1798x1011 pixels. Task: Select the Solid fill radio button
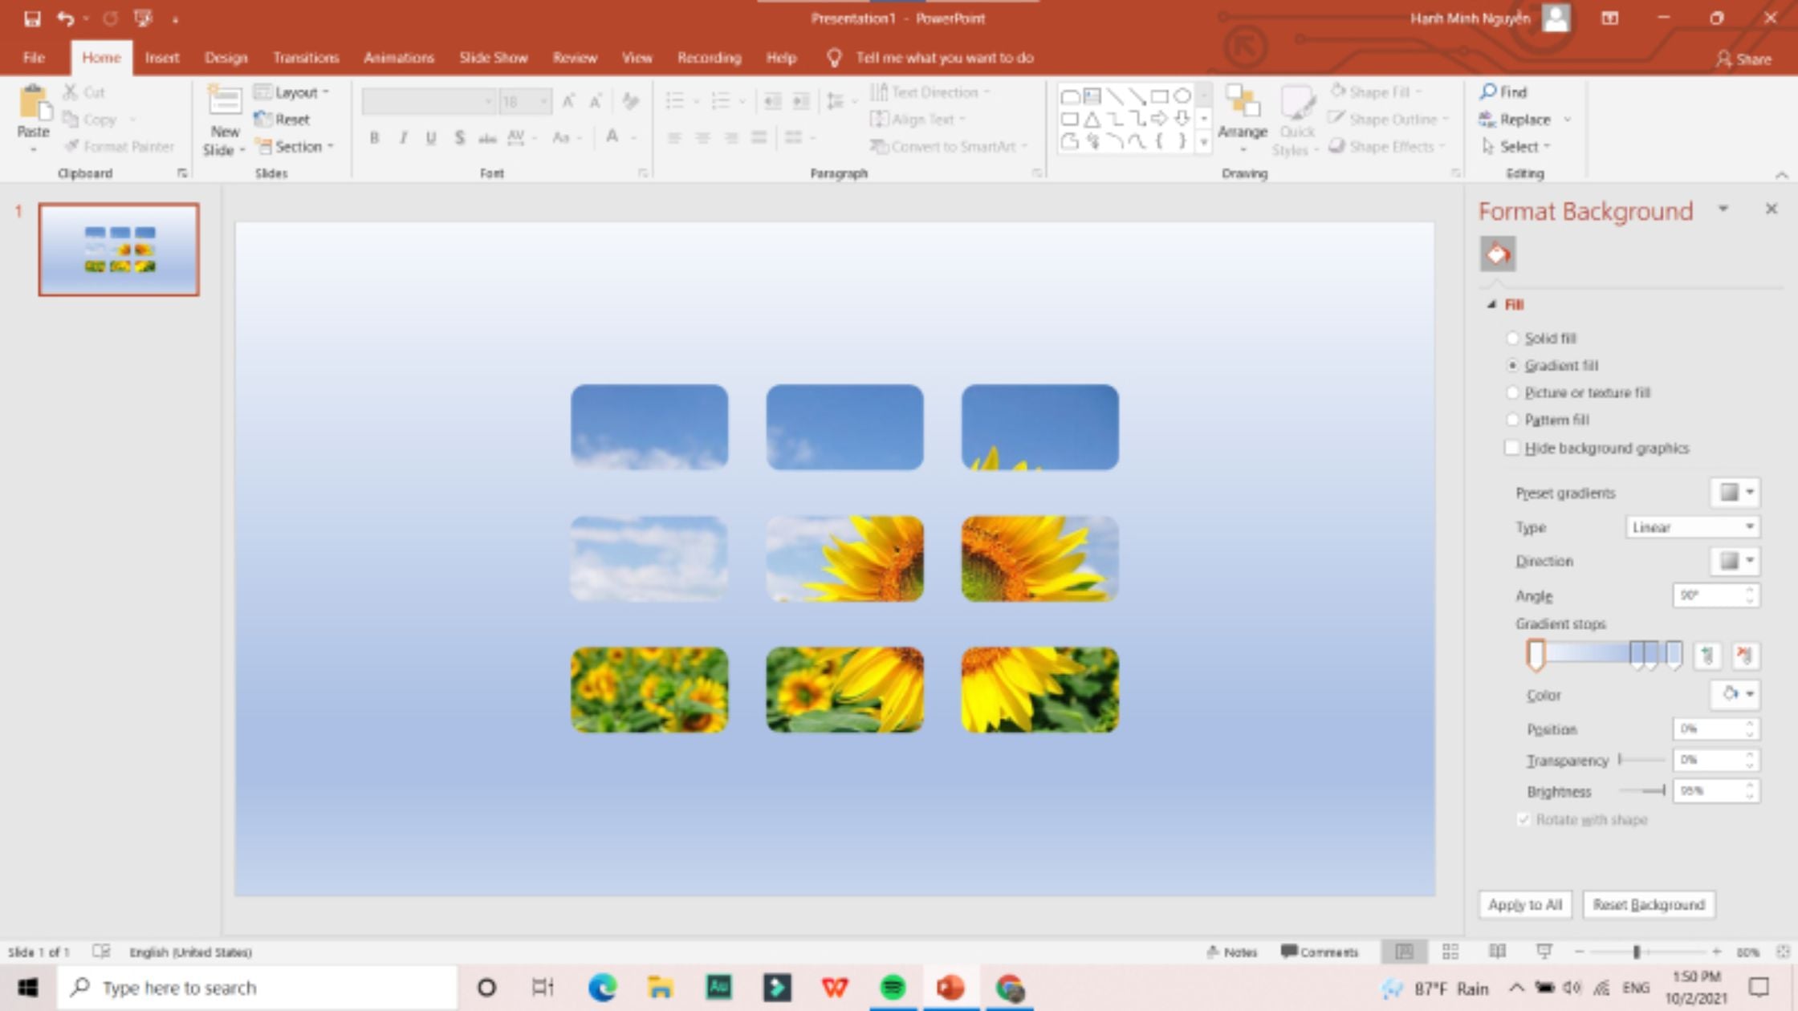point(1513,339)
